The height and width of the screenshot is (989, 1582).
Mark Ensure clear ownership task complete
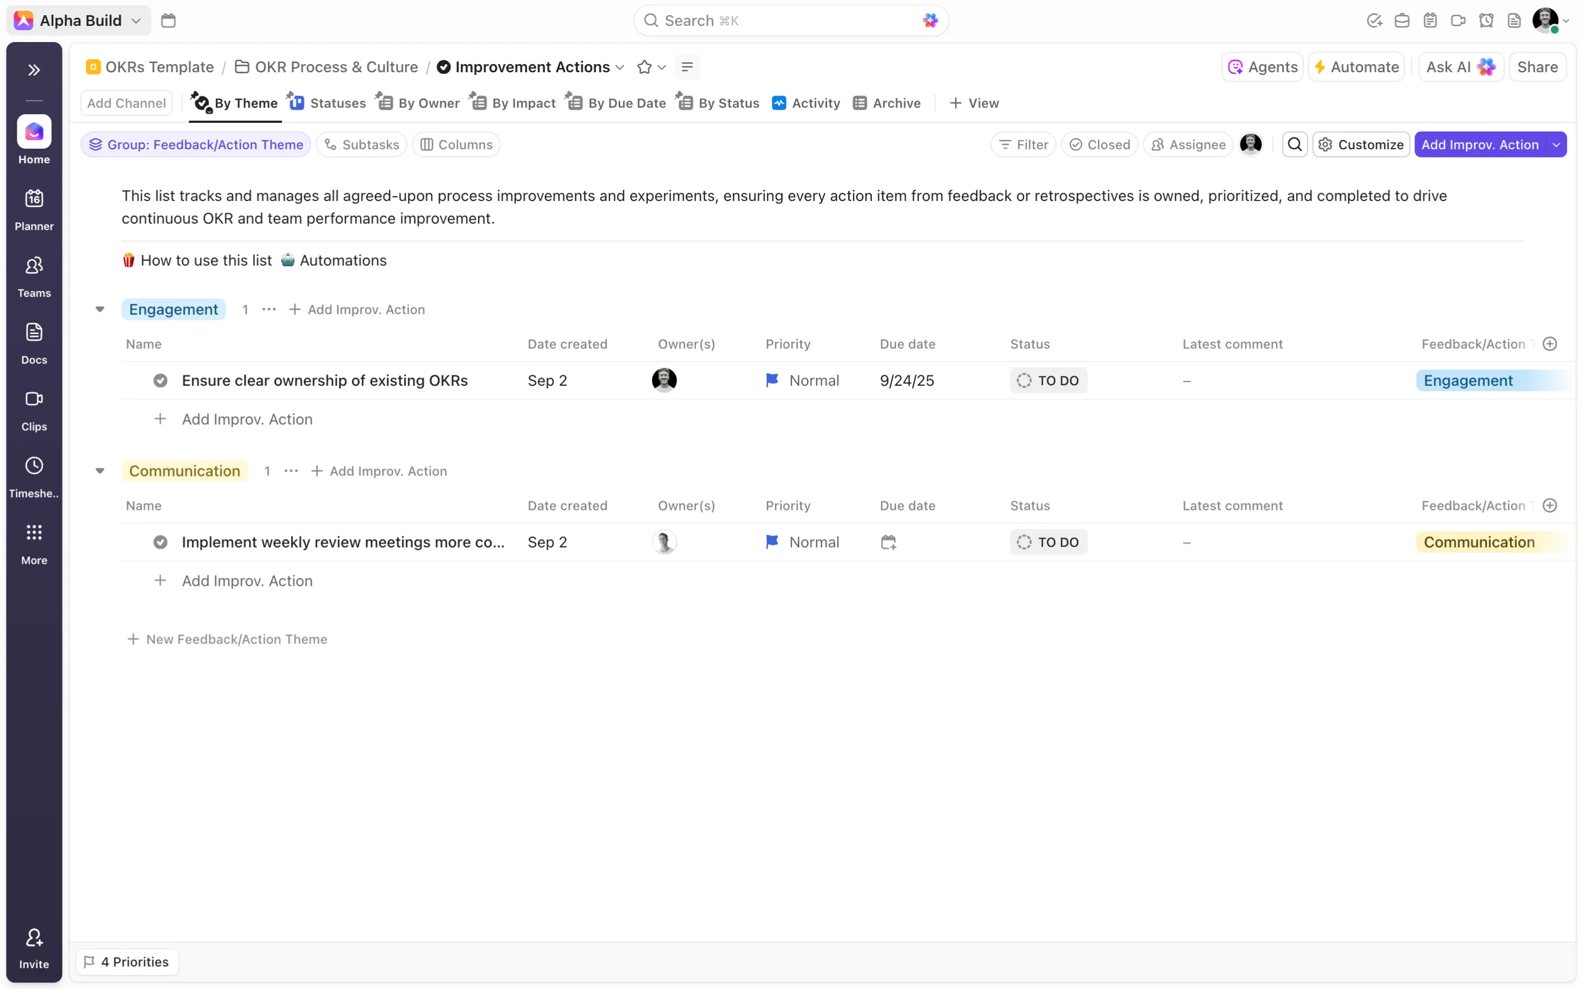click(x=160, y=381)
